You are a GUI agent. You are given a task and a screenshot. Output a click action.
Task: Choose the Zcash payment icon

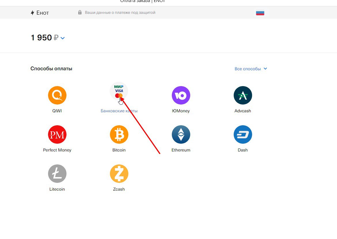(x=119, y=174)
